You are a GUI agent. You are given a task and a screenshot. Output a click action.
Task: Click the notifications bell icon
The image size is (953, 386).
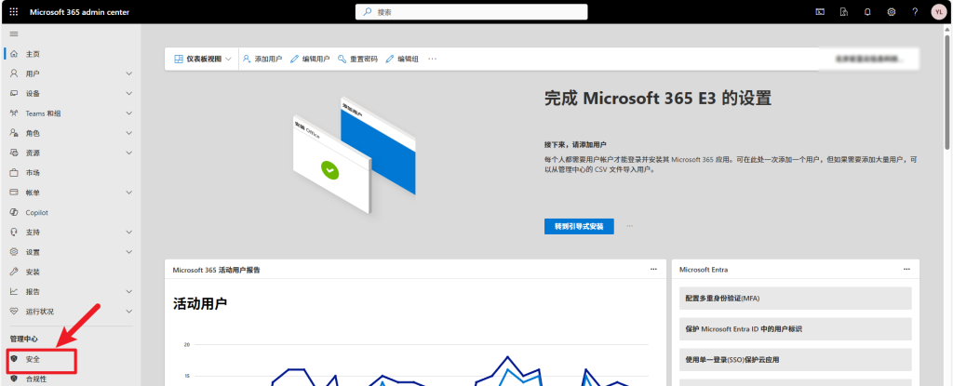[867, 11]
